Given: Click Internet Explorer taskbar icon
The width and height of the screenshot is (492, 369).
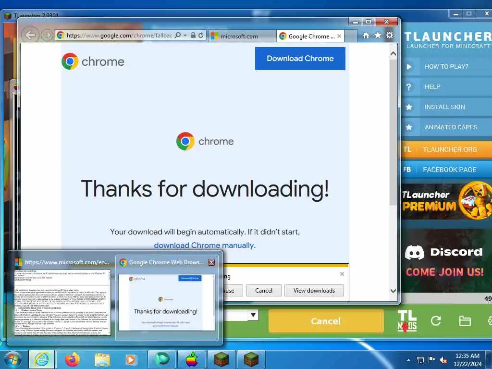Looking at the screenshot, I should pos(41,359).
